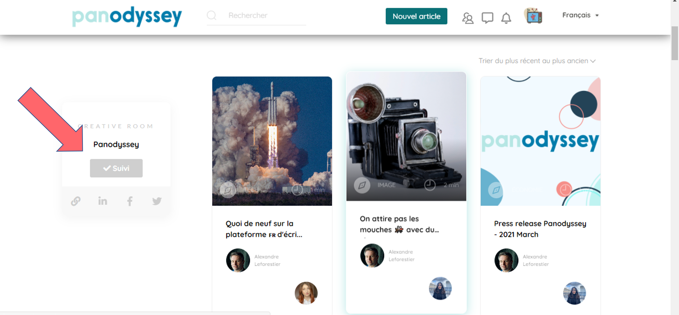Image resolution: width=679 pixels, height=315 pixels.
Task: Open article 'On attire pas les mouches'
Action: tap(399, 224)
